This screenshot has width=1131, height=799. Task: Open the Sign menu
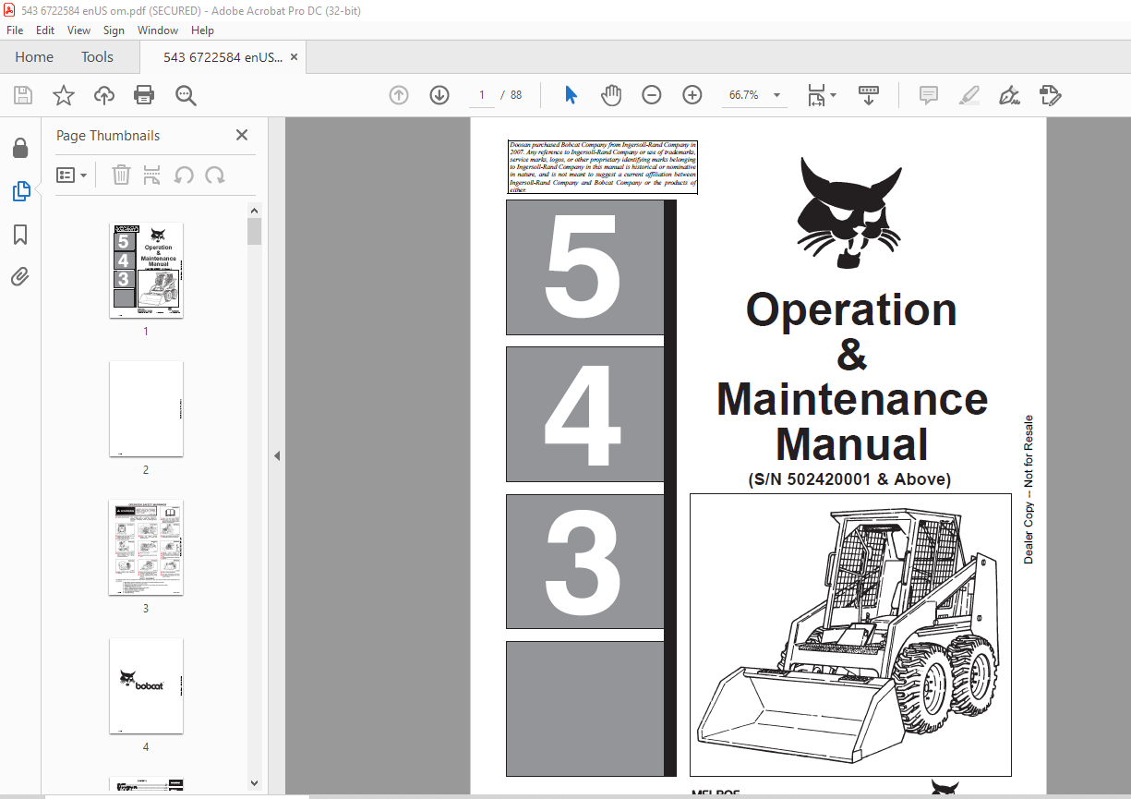tap(114, 30)
